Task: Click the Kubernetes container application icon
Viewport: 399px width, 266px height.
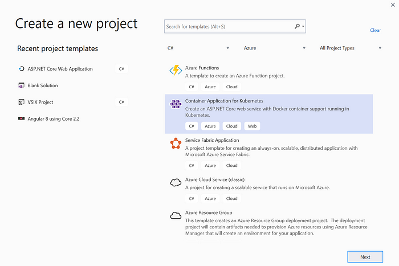Action: click(176, 104)
